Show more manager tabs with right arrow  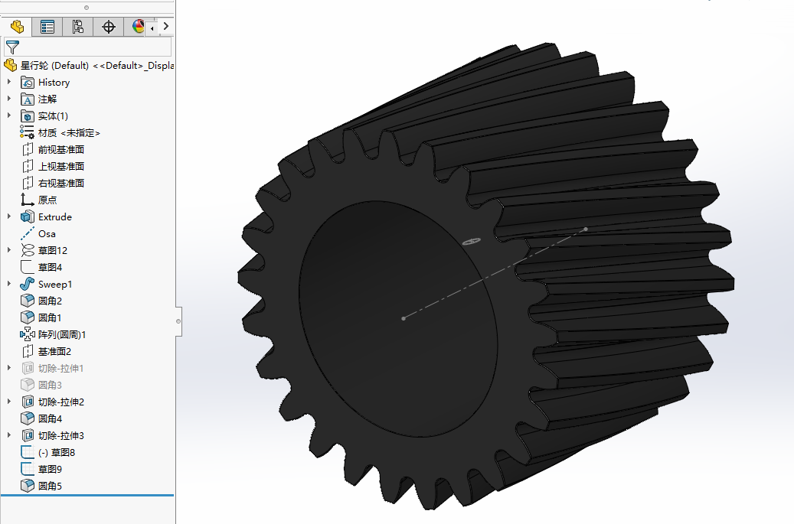pos(166,26)
